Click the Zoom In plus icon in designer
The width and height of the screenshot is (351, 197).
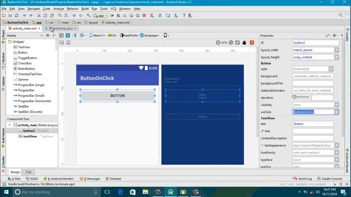click(231, 43)
